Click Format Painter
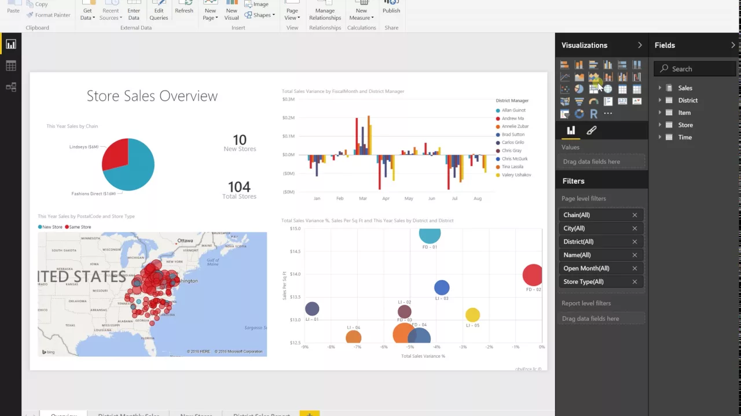 coord(48,15)
